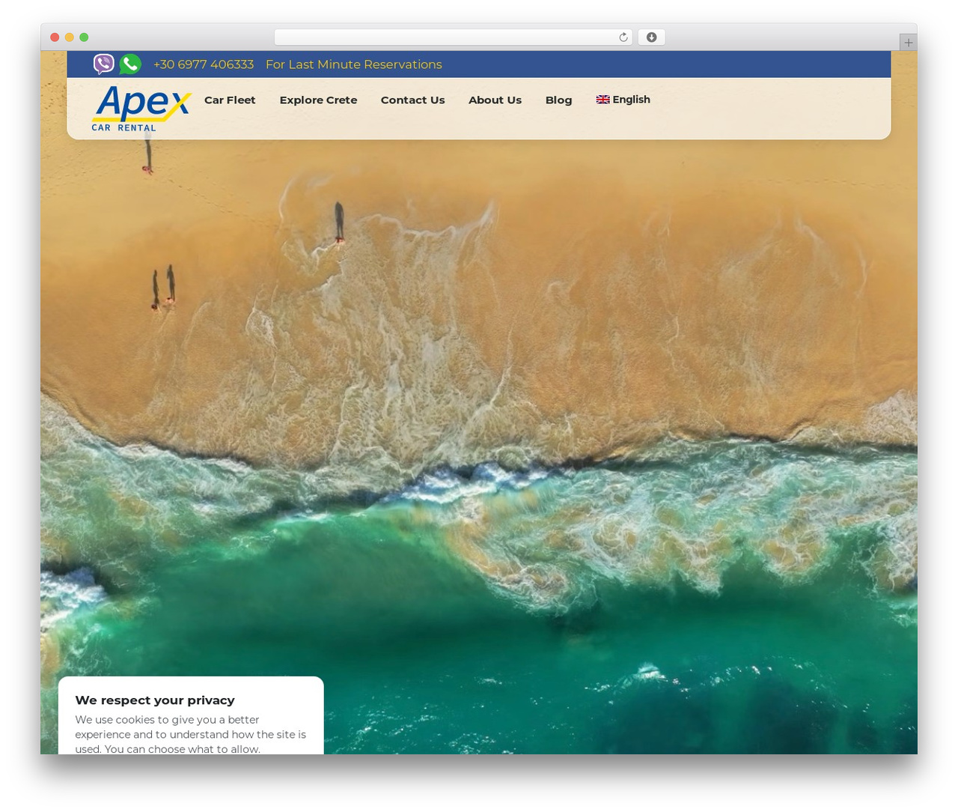958x812 pixels.
Task: Open the Car Fleet menu
Action: tap(230, 100)
